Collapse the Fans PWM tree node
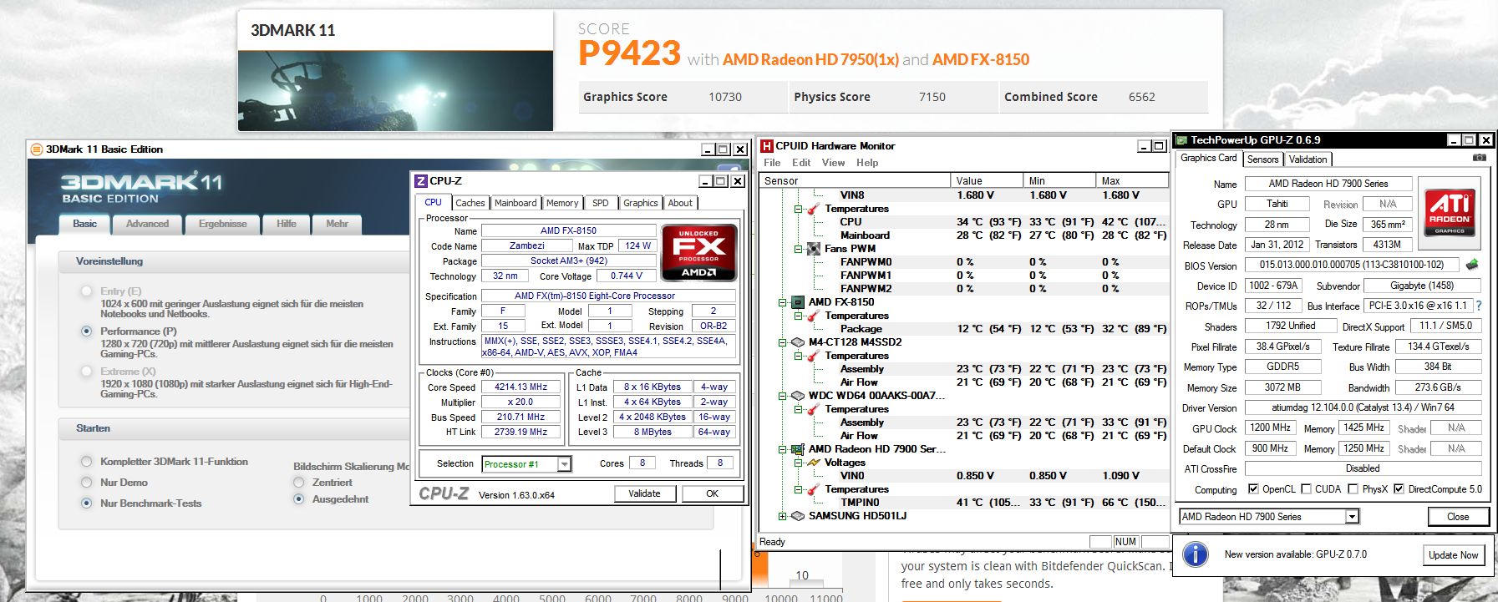Screen dimensions: 1498x602 click(798, 249)
